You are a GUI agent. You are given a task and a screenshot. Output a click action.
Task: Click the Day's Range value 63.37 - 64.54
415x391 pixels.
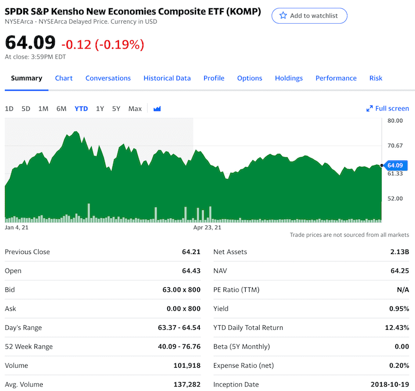179,327
